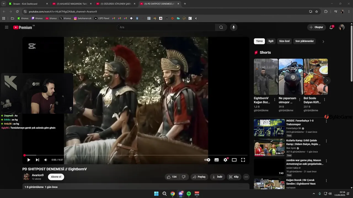The image size is (353, 198).
Task: Enter fullscreen mode
Action: [x=243, y=160]
